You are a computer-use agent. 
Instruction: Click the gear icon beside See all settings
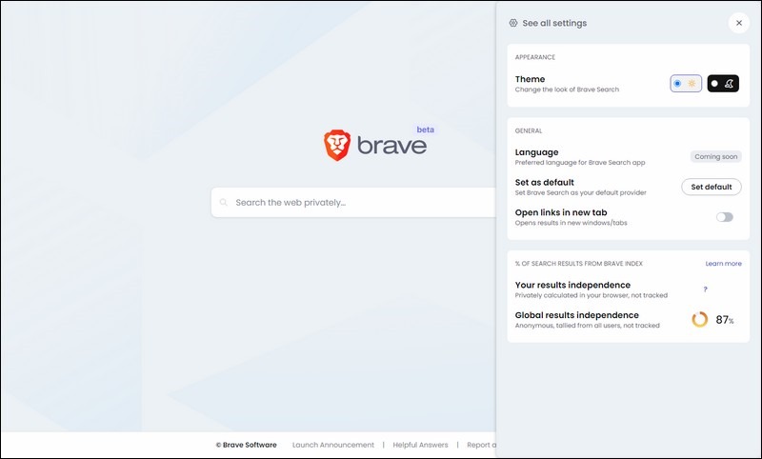513,23
